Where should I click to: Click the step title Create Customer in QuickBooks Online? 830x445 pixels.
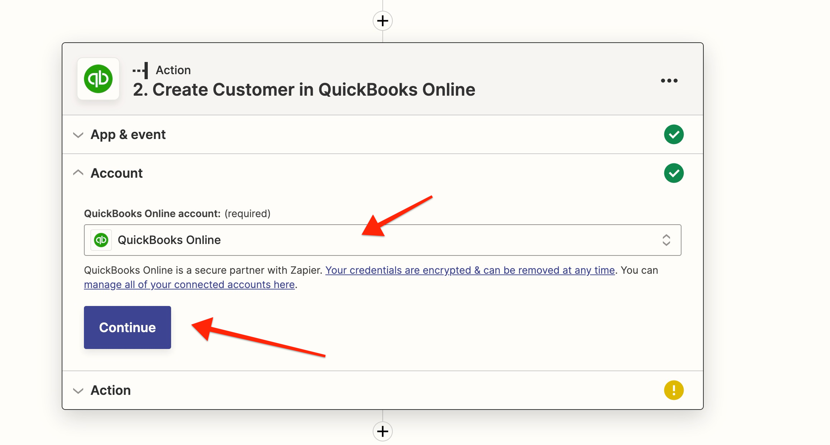304,90
